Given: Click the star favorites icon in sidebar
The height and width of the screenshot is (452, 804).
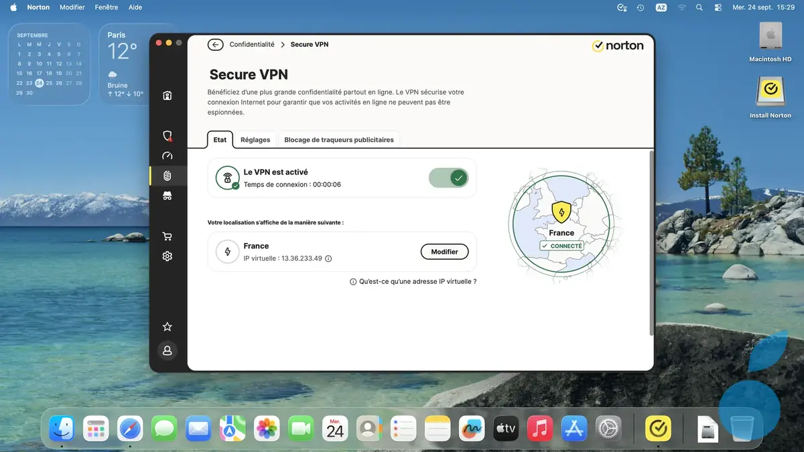Looking at the screenshot, I should pyautogui.click(x=167, y=326).
